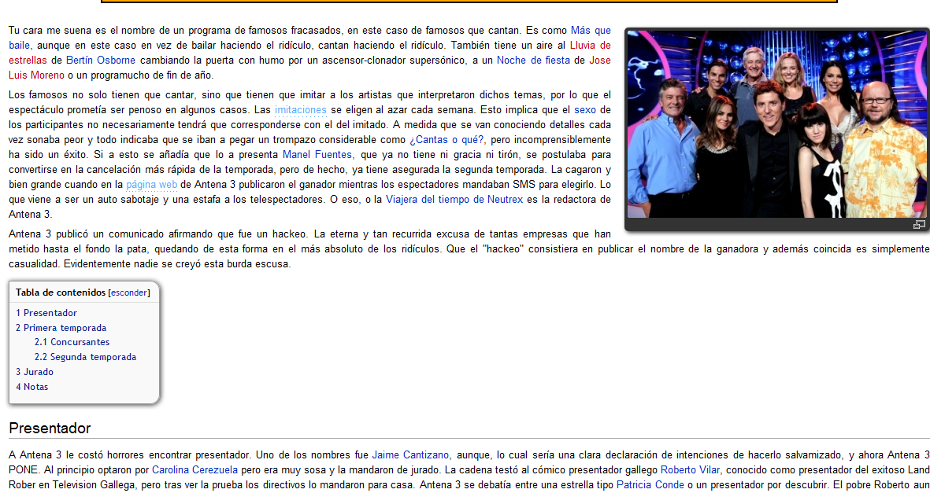Click the enlarge icon under the cast photo
This screenshot has width=930, height=493.
click(x=918, y=225)
